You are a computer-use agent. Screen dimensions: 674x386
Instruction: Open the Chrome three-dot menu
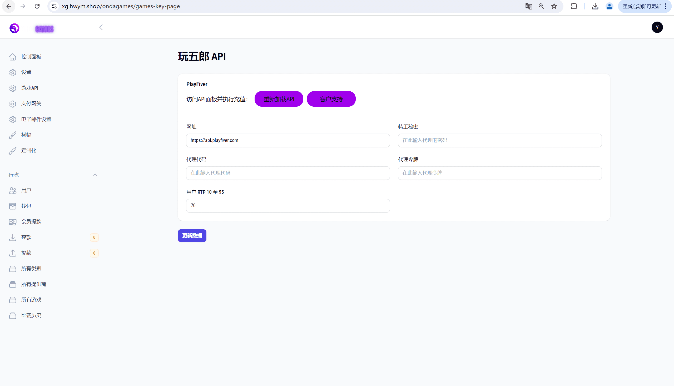coord(665,6)
